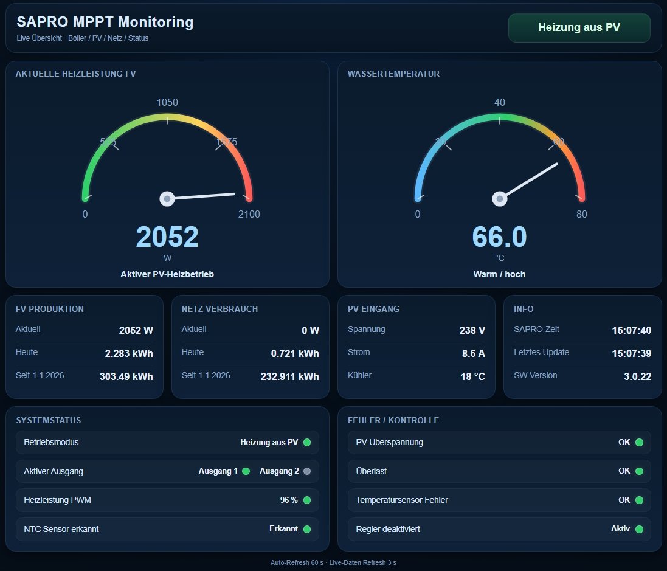Click the Ausgang 2 label
The height and width of the screenshot is (571, 667).
click(280, 471)
